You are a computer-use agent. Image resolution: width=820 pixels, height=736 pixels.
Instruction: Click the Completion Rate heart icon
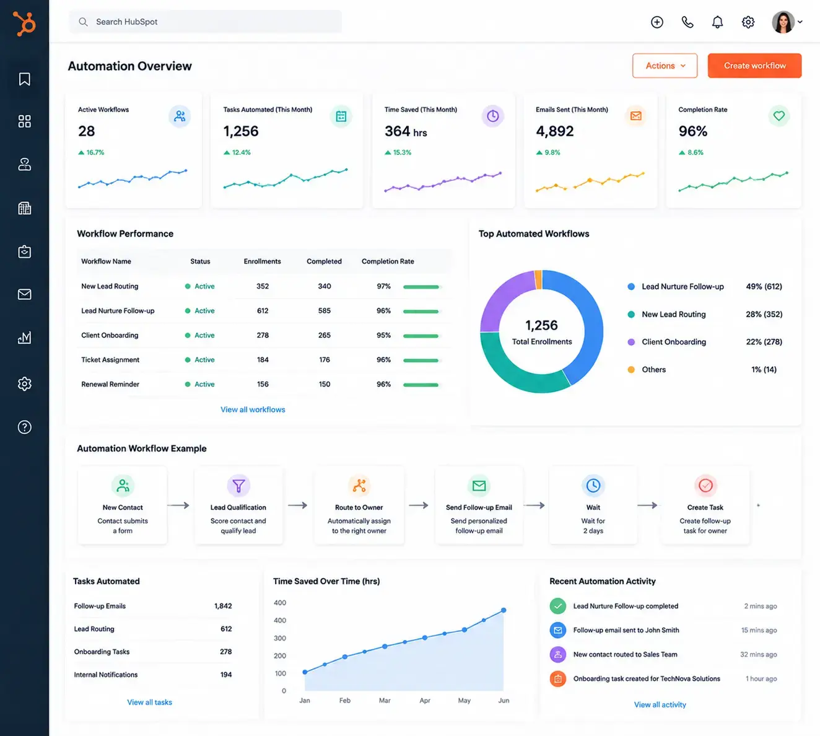point(779,116)
